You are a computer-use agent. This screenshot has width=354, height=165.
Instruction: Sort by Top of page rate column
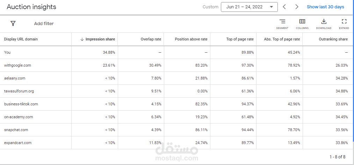pos(240,39)
